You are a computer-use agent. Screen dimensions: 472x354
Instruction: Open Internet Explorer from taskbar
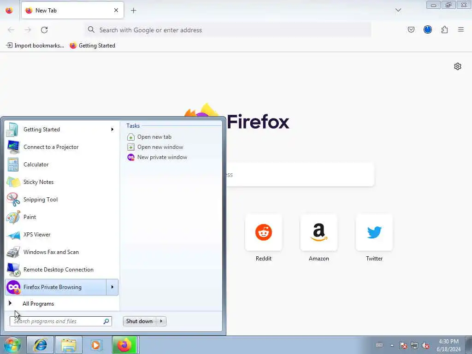(x=40, y=345)
